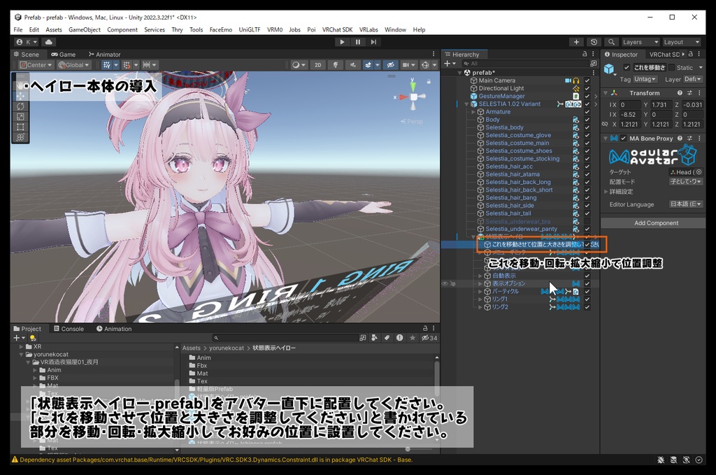Screen dimensions: 716x475
Task: Toggle Main Camera active checkbox in Hierarchy
Action: pyautogui.click(x=587, y=80)
